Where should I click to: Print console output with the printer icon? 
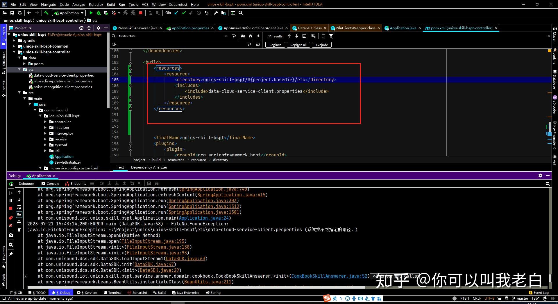click(x=19, y=222)
